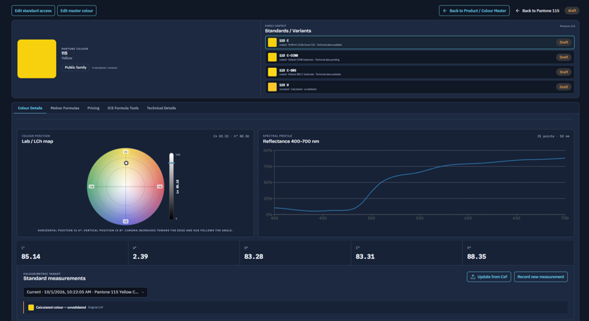Image resolution: width=589 pixels, height=321 pixels.
Task: Open the Current measurement dropdown
Action: (85, 292)
